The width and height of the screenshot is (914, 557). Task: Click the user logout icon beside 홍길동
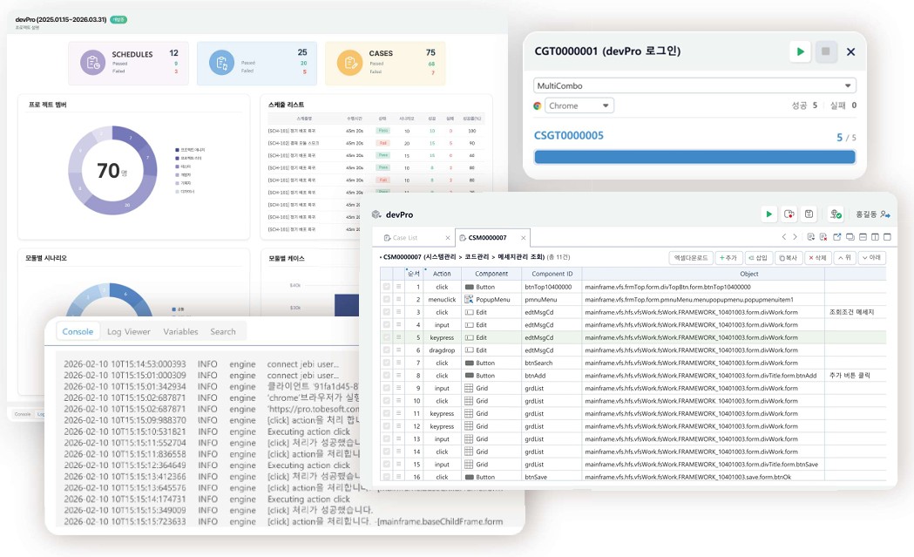(885, 214)
